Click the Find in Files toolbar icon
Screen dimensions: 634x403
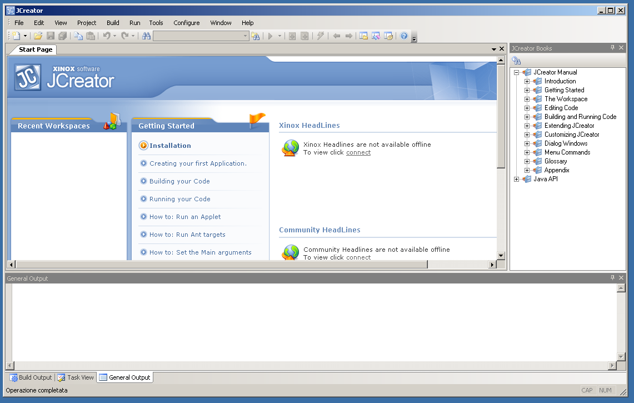click(x=255, y=36)
